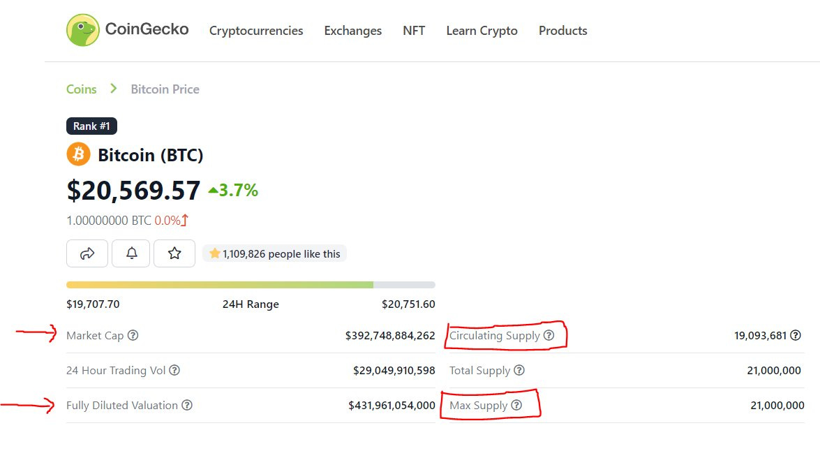Click the yellow star in likes badge
This screenshot has width=820, height=458.
[214, 254]
